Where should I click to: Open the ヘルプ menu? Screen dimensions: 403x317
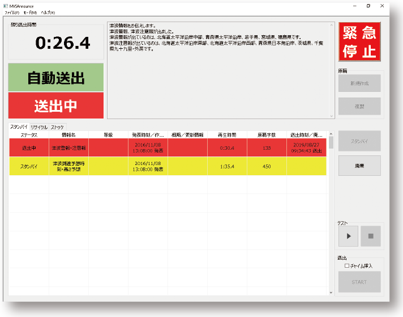tap(48, 12)
